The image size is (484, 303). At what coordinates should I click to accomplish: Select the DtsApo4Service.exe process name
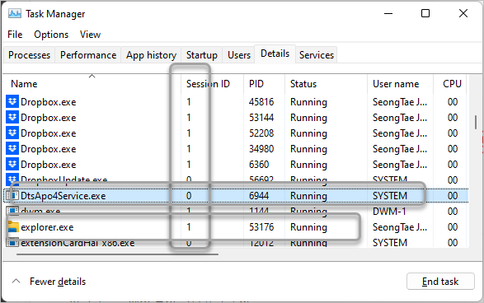63,196
